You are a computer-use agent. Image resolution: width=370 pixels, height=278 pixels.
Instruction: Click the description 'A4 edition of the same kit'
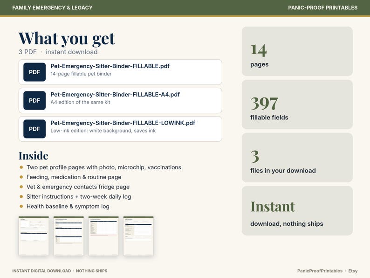coord(80,102)
